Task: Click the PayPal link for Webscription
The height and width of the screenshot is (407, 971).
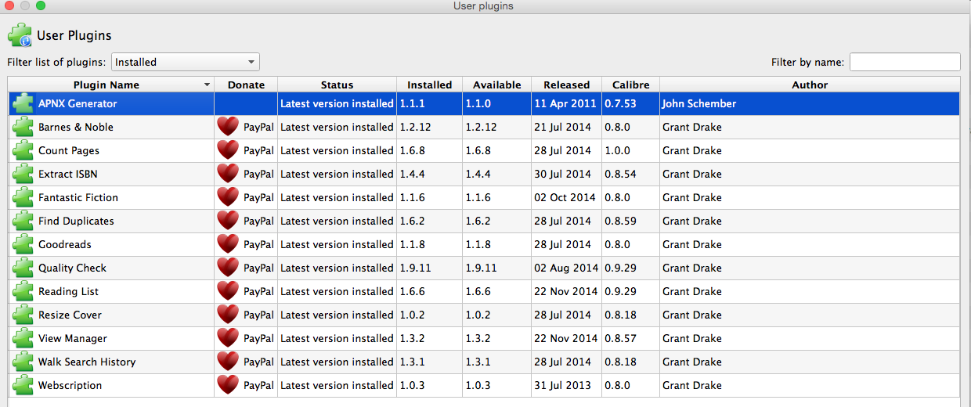Action: pos(258,385)
